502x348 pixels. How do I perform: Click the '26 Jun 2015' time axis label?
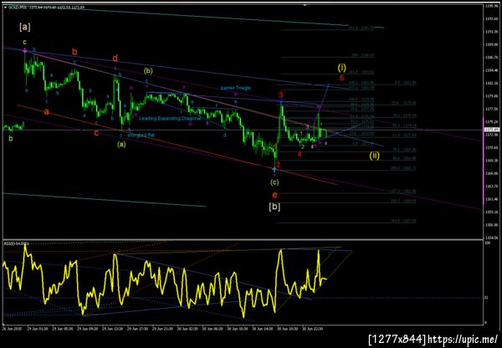tap(11, 329)
